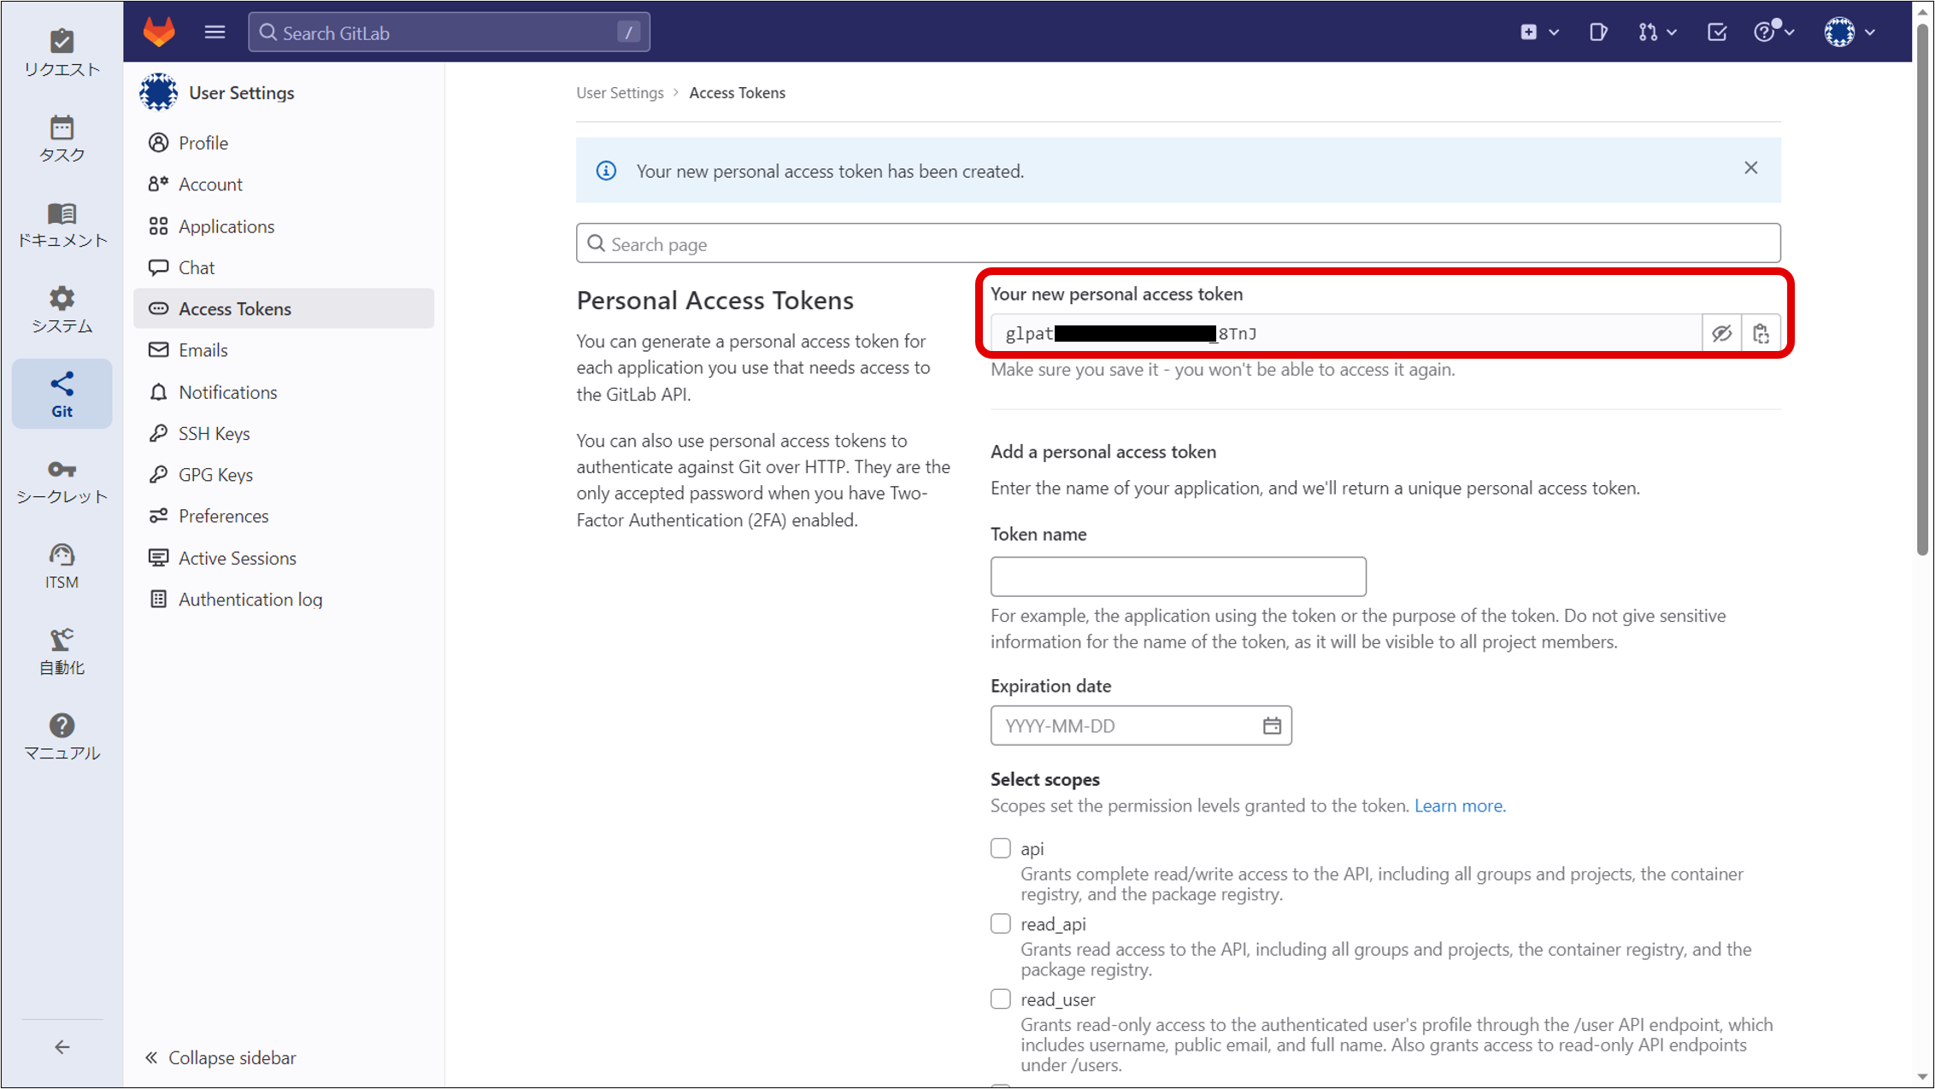Click the copy token to clipboard icon
Screen dimensions: 1935x1089
click(x=1761, y=332)
